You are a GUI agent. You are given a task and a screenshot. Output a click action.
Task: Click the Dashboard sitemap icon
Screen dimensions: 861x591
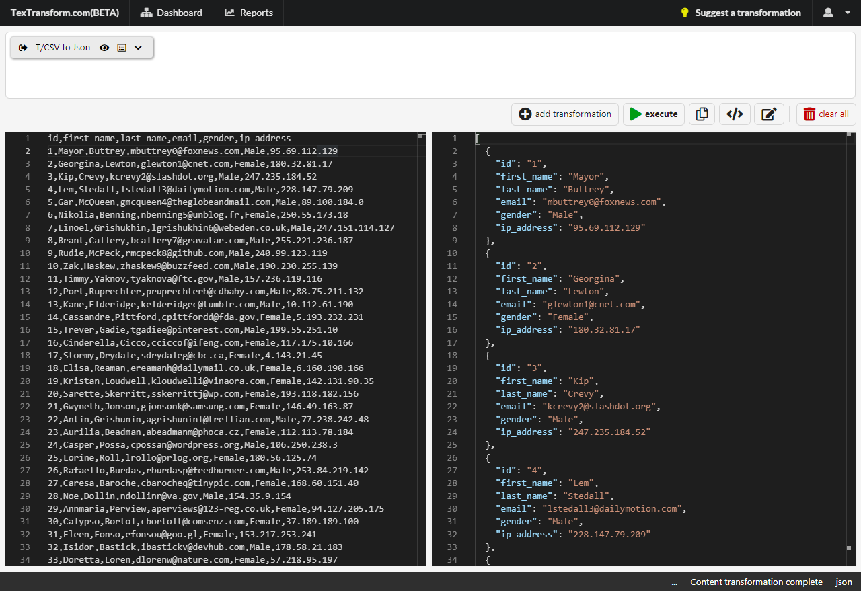pyautogui.click(x=146, y=13)
